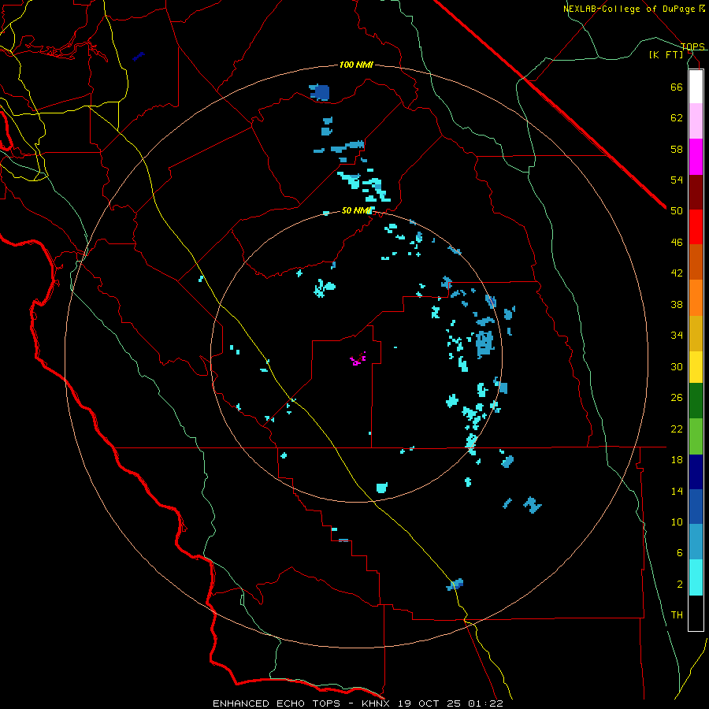Click the '18' legend value
Image resolution: width=709 pixels, height=709 pixels.
point(677,460)
